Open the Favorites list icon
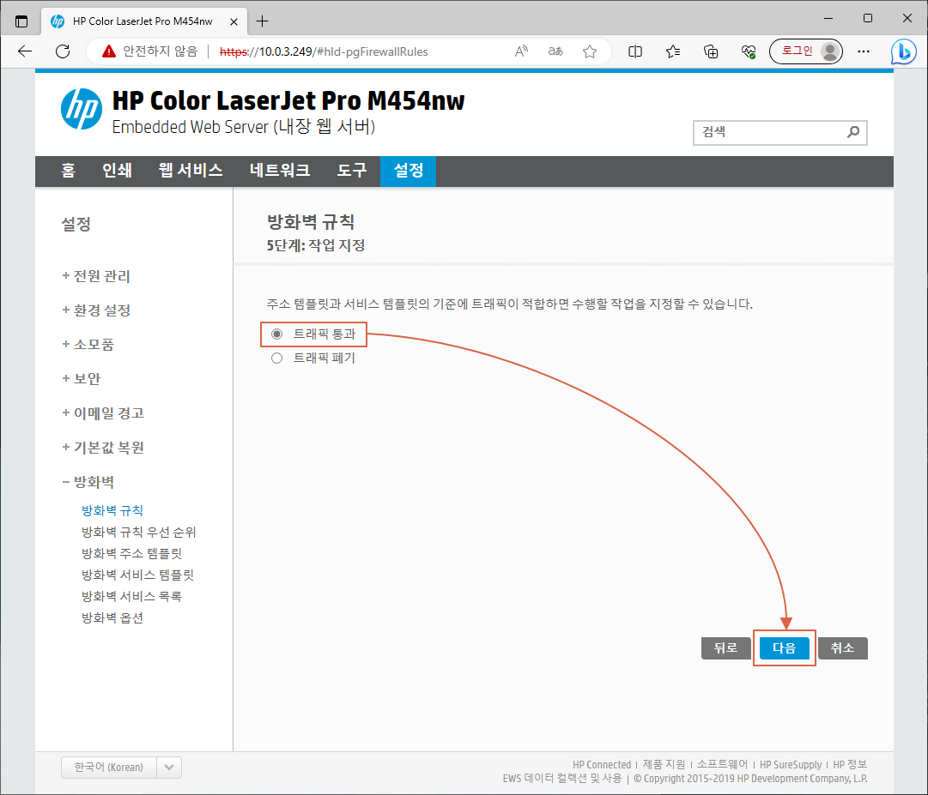 (x=673, y=51)
